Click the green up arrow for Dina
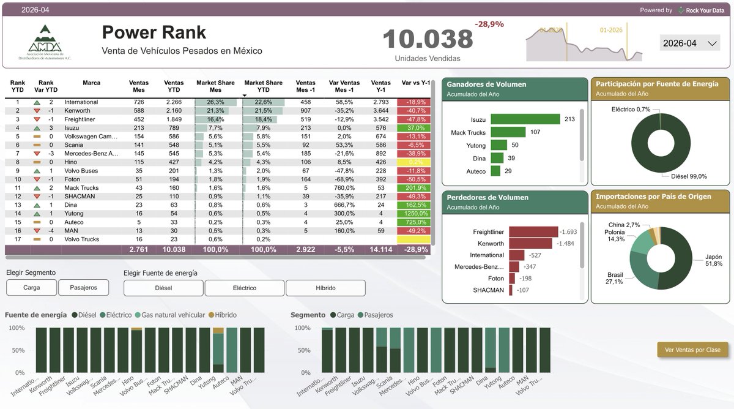This screenshot has width=734, height=409. point(37,205)
